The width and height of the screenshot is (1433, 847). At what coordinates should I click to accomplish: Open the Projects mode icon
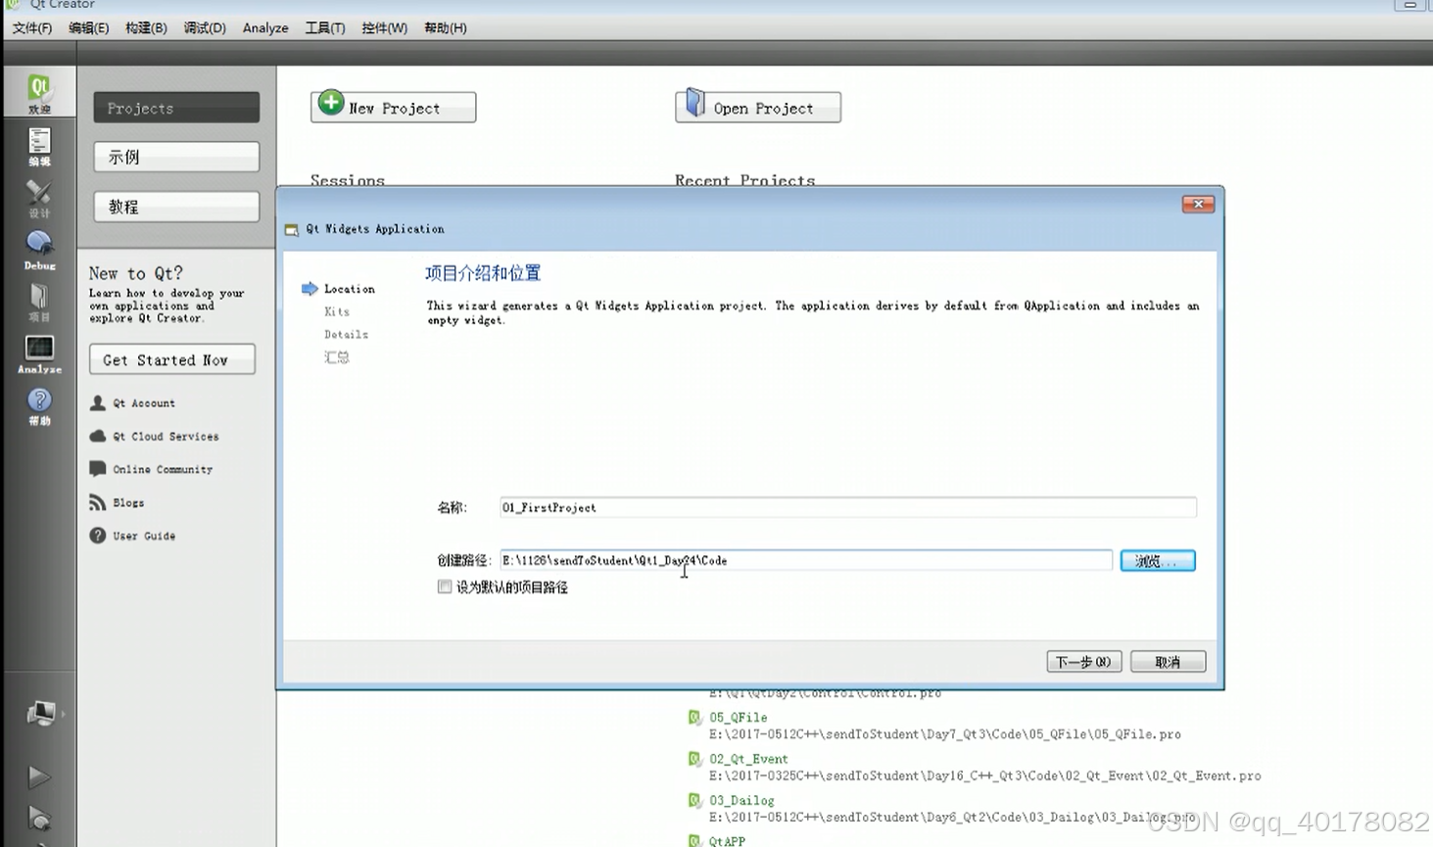[x=39, y=302]
